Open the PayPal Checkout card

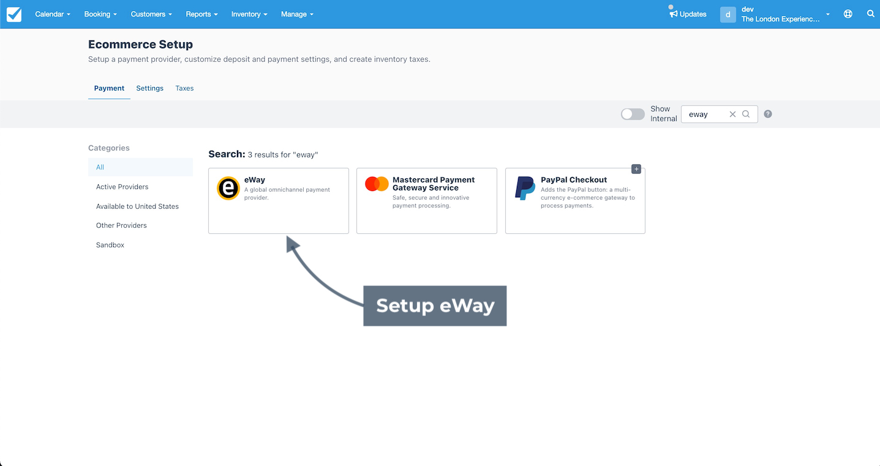(x=575, y=201)
